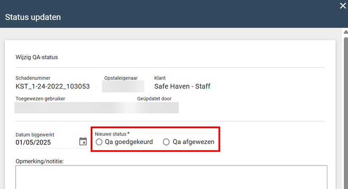Click the claim number KST_1-24-2022_103053
The width and height of the screenshot is (348, 189).
[x=53, y=87]
